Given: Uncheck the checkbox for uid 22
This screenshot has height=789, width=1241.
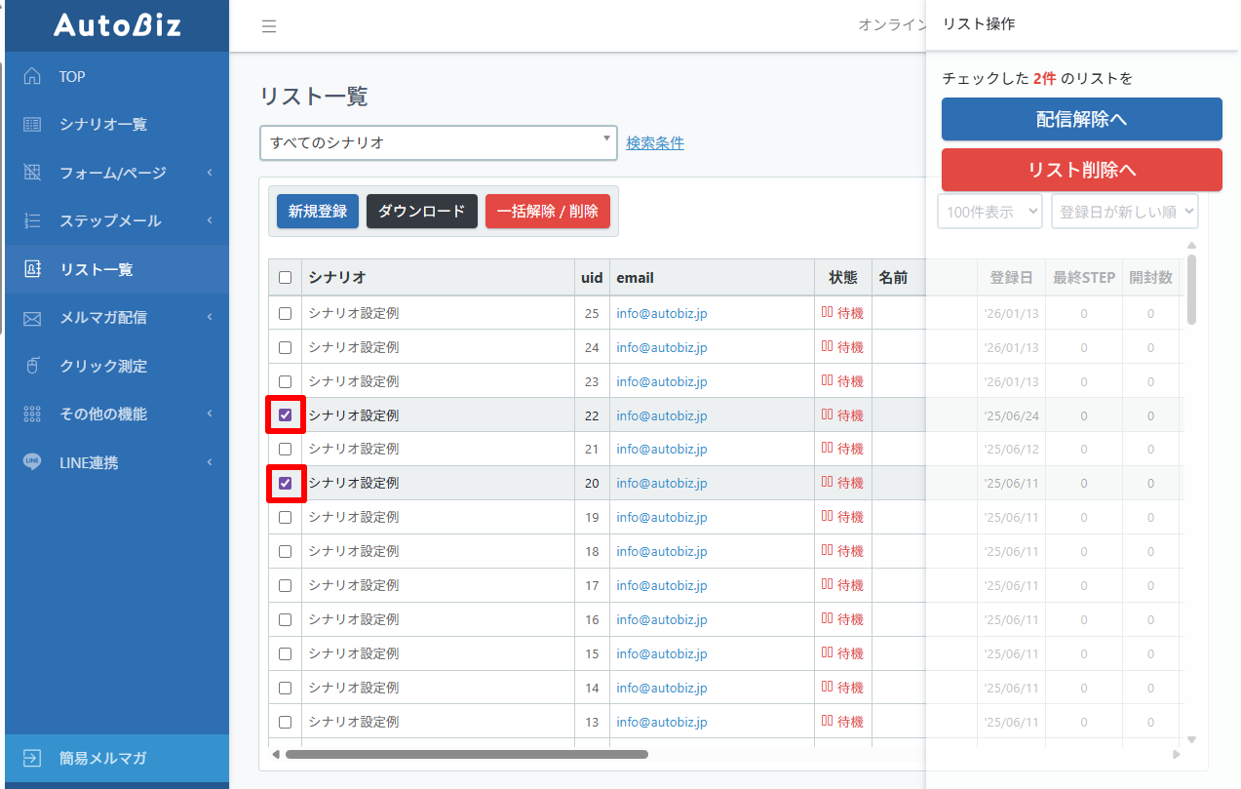Looking at the screenshot, I should point(286,415).
